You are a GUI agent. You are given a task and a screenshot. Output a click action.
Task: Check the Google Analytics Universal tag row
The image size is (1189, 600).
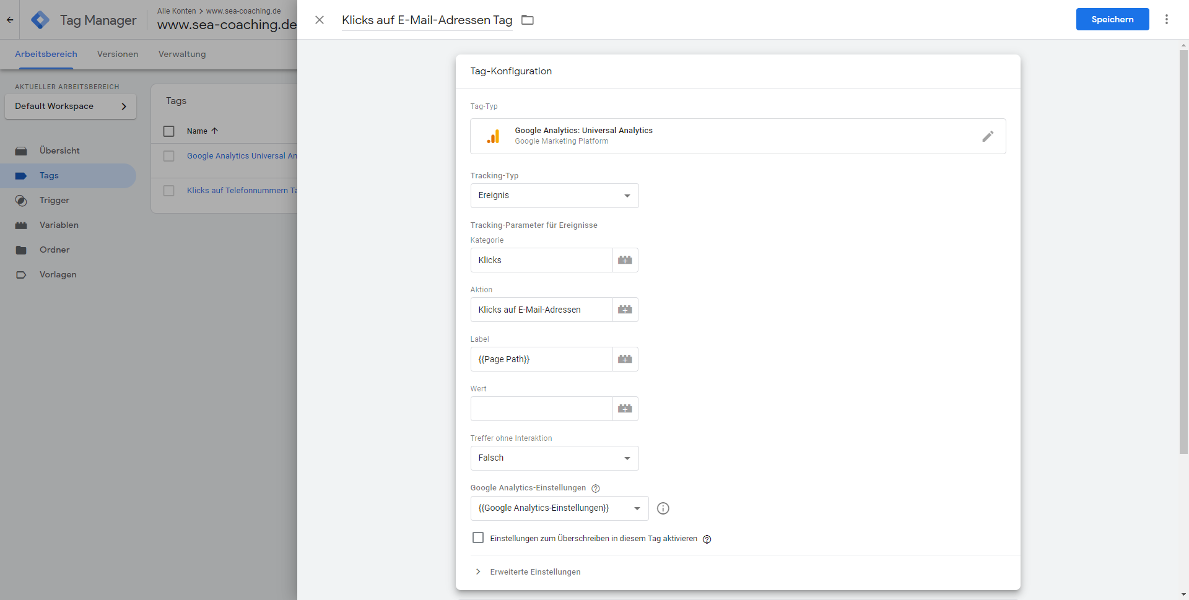click(x=168, y=156)
